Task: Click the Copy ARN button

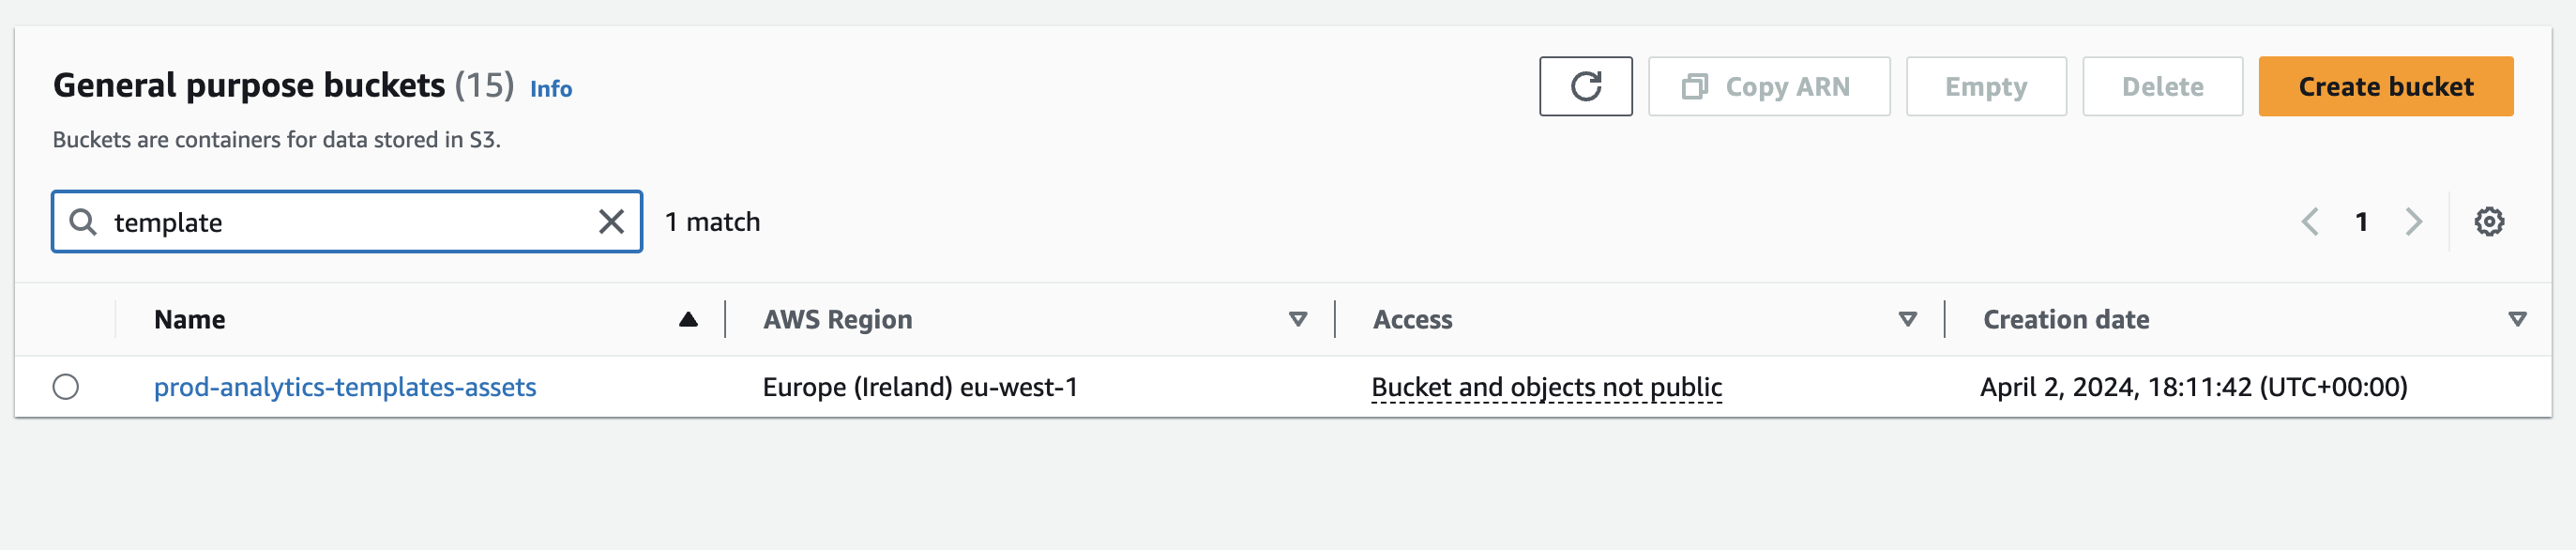Action: 1768,87
